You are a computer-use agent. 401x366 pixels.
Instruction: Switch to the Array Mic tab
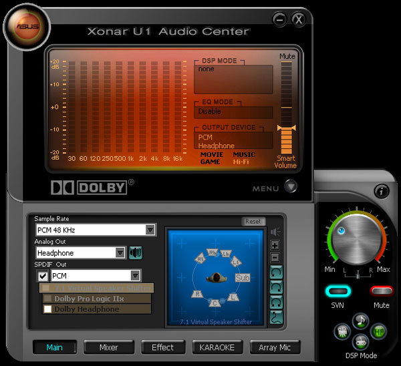275,347
